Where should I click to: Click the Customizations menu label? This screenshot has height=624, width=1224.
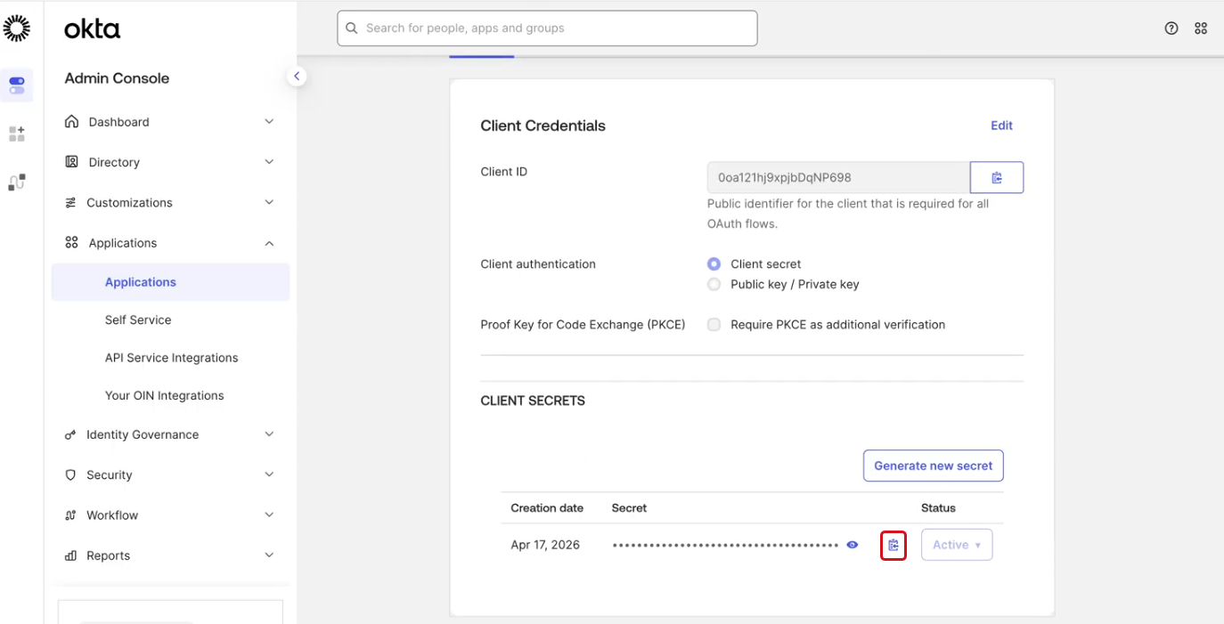(x=129, y=203)
